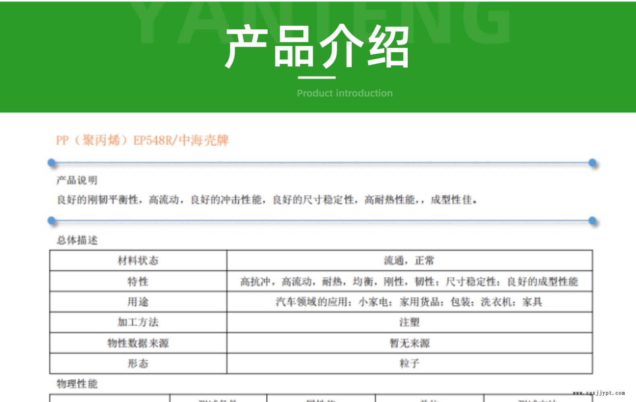Select the 加工方法 table cell
The height and width of the screenshot is (402, 636).
(x=138, y=322)
